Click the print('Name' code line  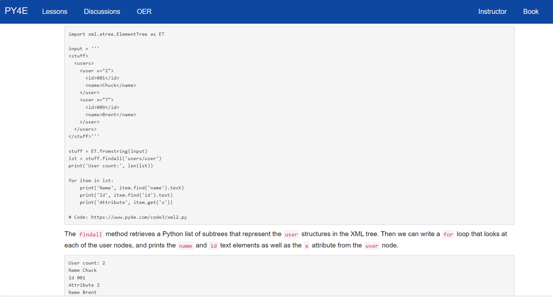(x=132, y=188)
